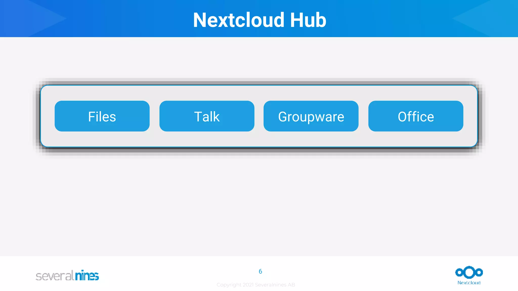The width and height of the screenshot is (518, 291).
Task: Choose the Office button
Action: 416,116
